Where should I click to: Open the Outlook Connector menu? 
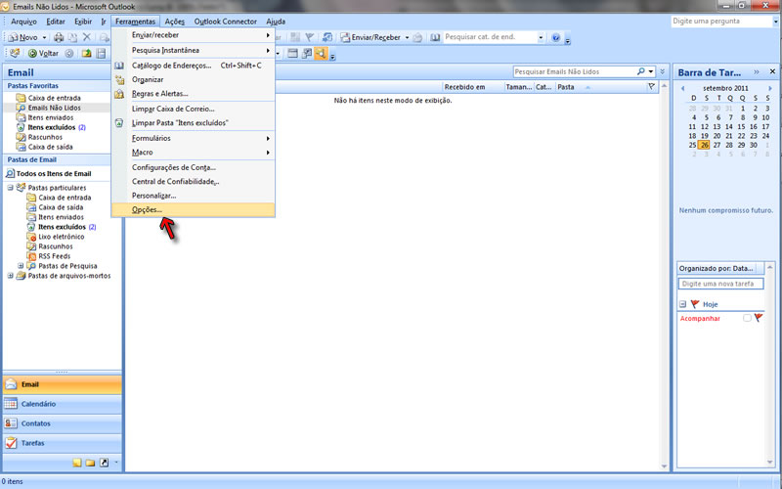pyautogui.click(x=226, y=22)
